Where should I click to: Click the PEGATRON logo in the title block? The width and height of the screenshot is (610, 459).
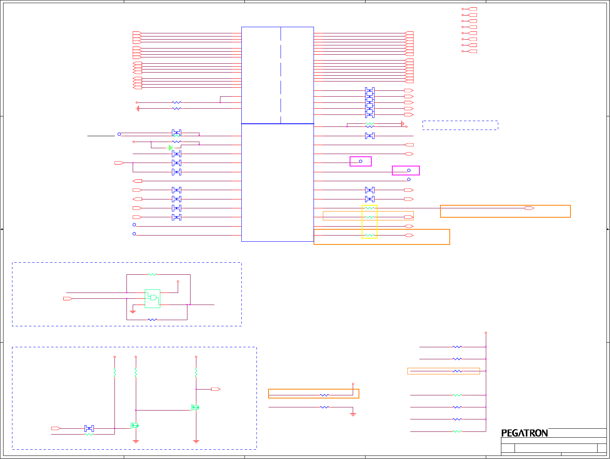(x=525, y=433)
